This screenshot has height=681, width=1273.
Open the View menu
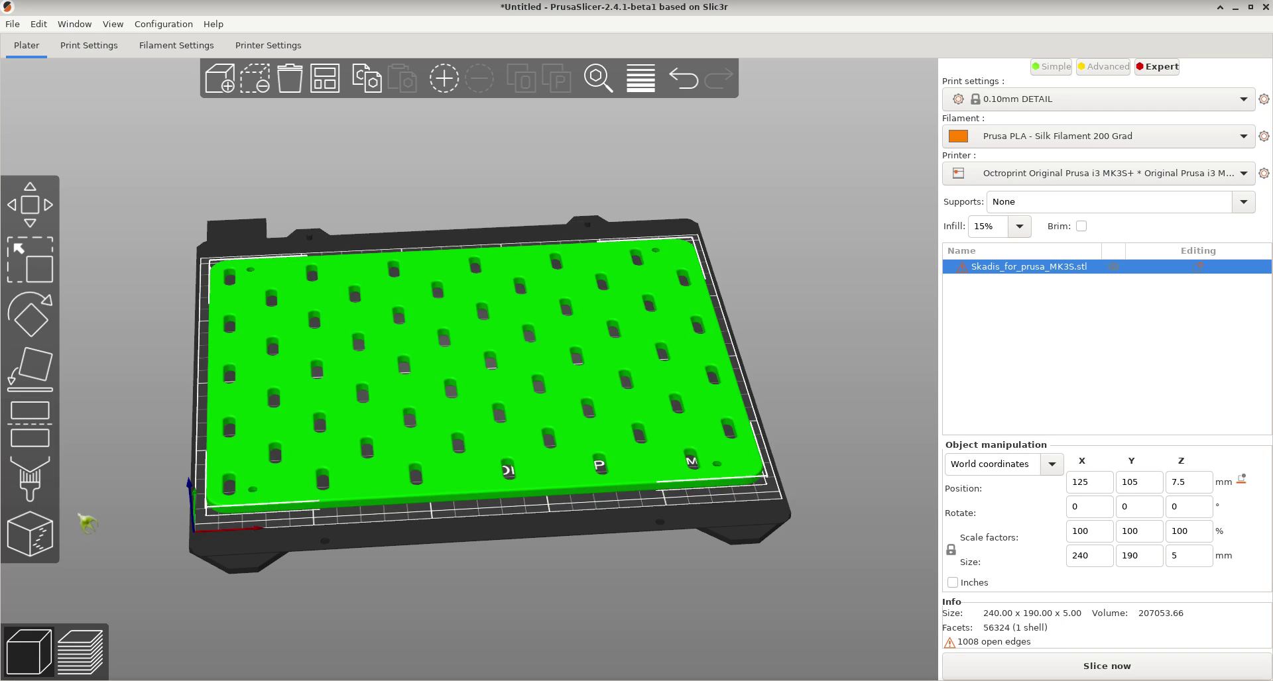(113, 24)
